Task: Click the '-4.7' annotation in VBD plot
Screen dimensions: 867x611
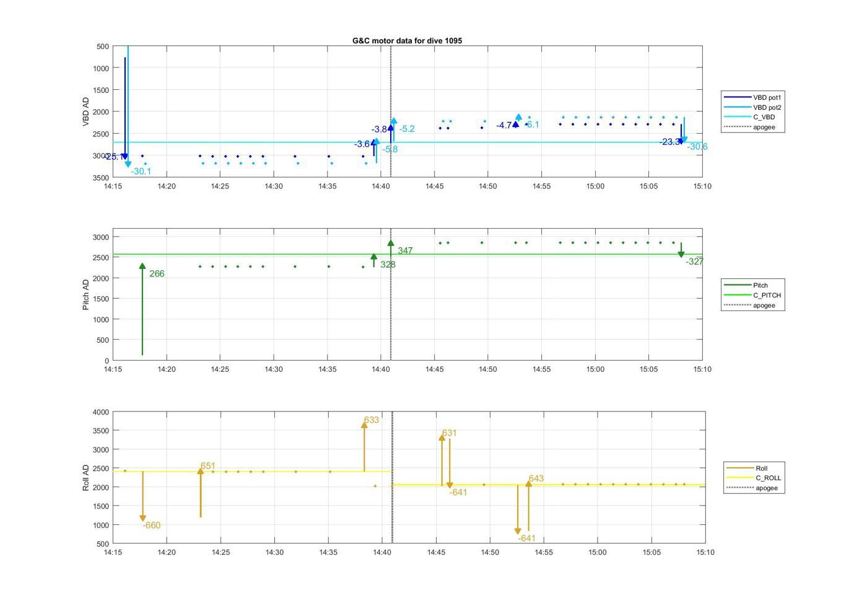Action: pos(504,125)
